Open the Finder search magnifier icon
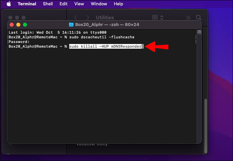The width and height of the screenshot is (233, 161). (x=198, y=18)
